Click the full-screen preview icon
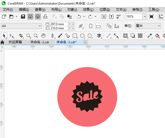The width and height of the screenshot is (165, 138). [x=151, y=17]
